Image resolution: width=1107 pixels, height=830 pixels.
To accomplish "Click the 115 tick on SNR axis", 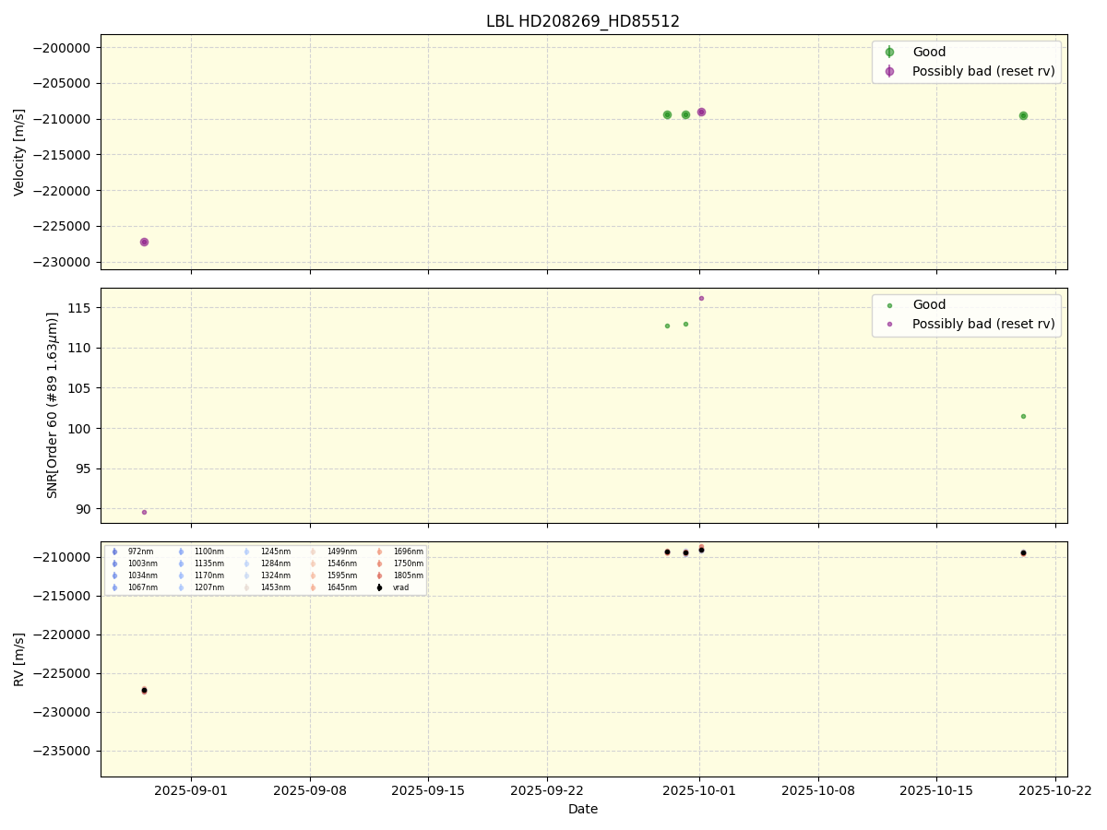I will (81, 308).
